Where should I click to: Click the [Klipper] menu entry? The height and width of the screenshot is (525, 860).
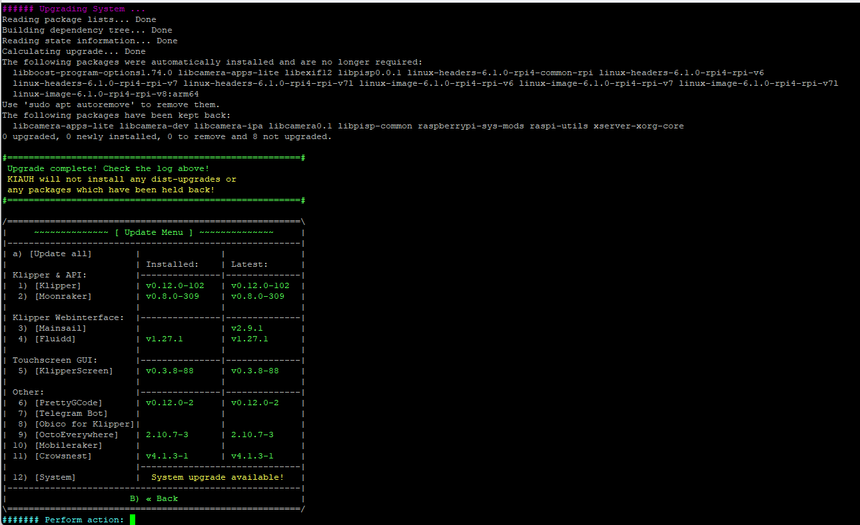(x=57, y=285)
